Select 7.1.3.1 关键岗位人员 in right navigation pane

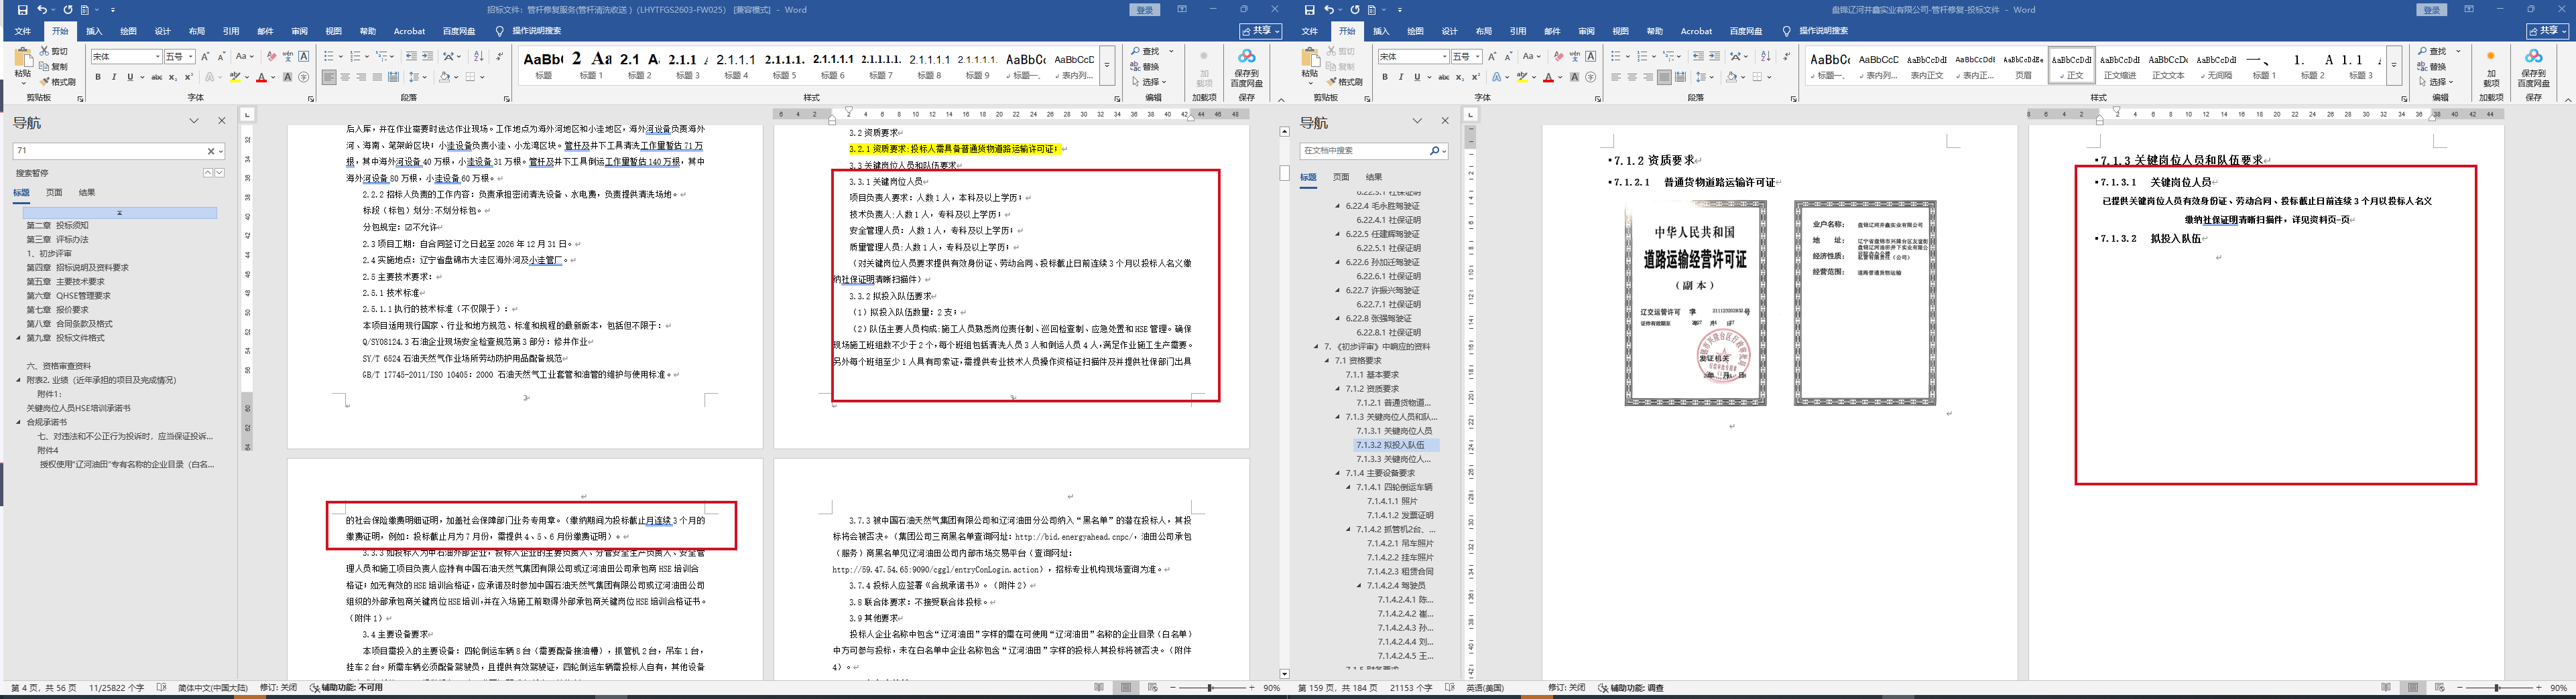tap(1393, 431)
